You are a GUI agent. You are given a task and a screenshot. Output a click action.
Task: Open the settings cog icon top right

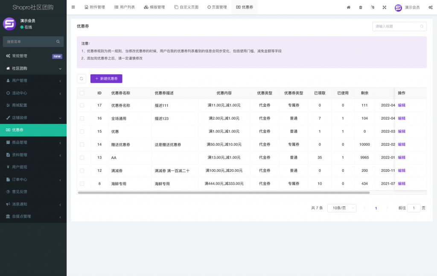coord(430,7)
